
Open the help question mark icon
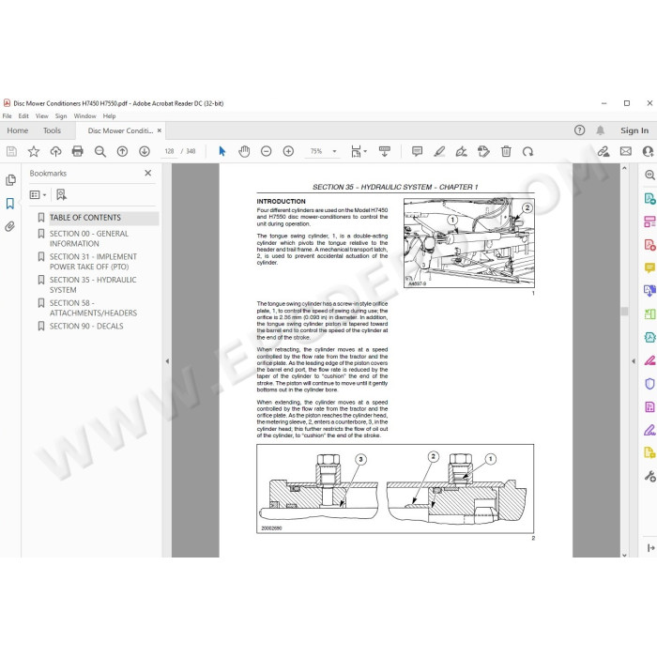pyautogui.click(x=579, y=130)
